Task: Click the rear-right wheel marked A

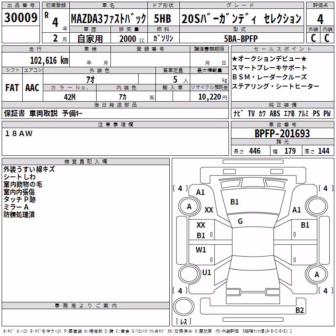Action: (317, 275)
